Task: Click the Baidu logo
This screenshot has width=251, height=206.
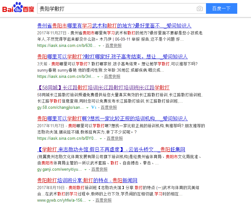Action: (x=18, y=8)
